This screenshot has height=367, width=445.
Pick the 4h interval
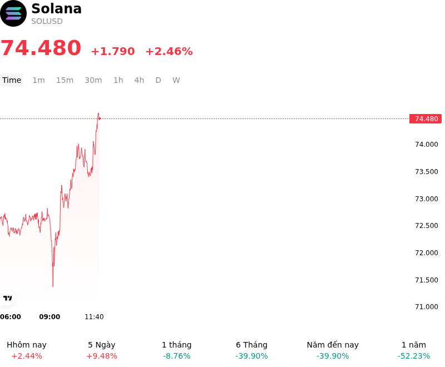click(x=139, y=80)
